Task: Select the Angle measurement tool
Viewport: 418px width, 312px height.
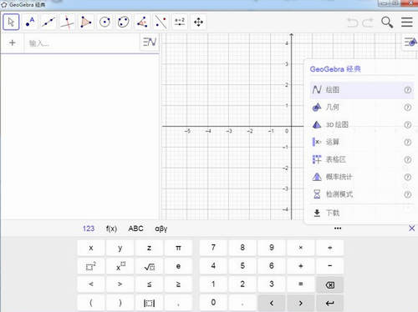Action: [142, 22]
